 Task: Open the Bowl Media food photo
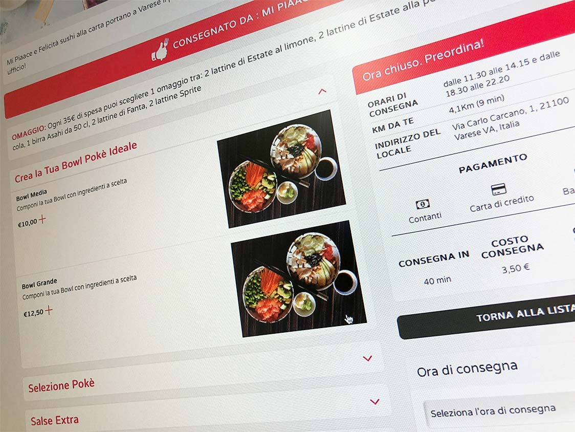click(281, 168)
